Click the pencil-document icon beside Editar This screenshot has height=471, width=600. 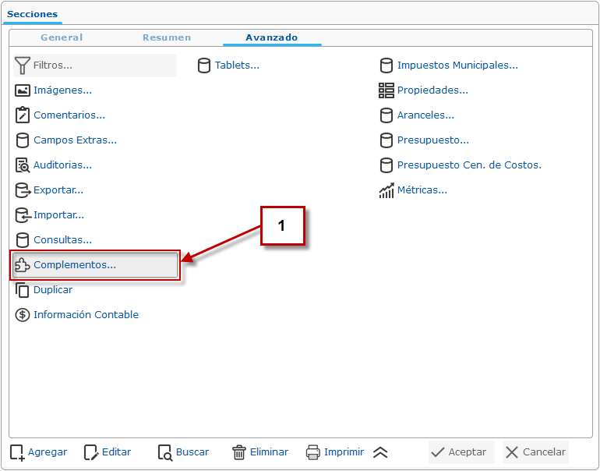[91, 452]
